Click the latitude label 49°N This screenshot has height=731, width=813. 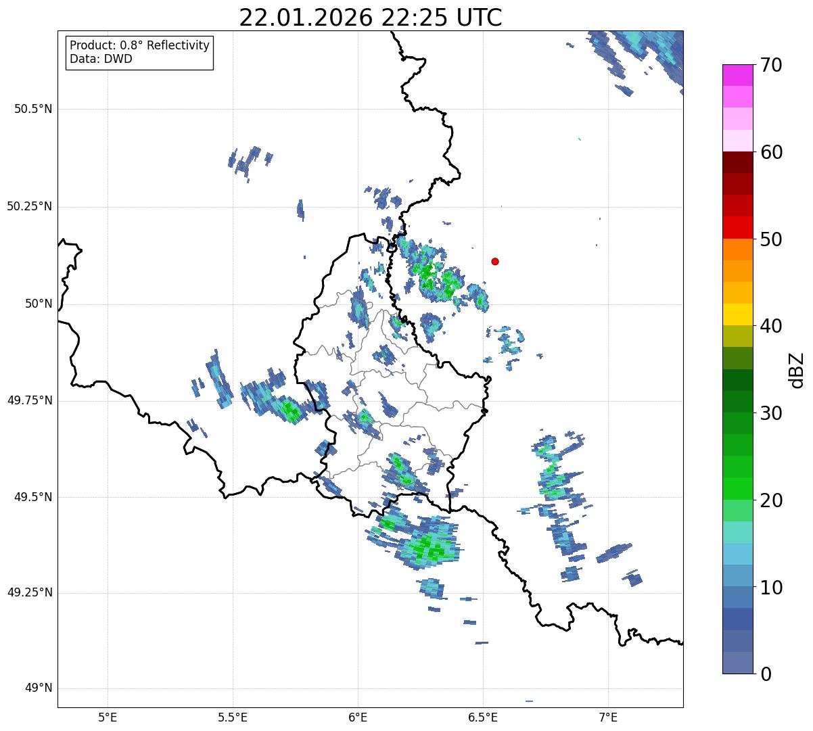pyautogui.click(x=39, y=688)
